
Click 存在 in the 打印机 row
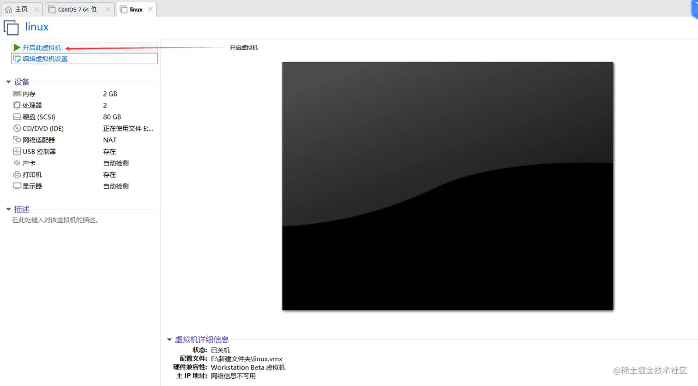click(x=109, y=175)
